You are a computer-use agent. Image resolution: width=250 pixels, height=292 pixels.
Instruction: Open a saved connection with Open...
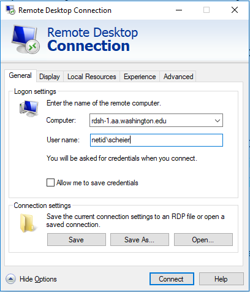point(203,239)
